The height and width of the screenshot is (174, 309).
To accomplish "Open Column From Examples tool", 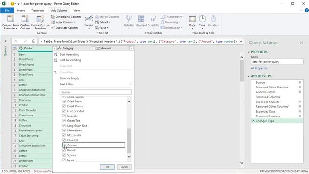I will click(x=11, y=23).
